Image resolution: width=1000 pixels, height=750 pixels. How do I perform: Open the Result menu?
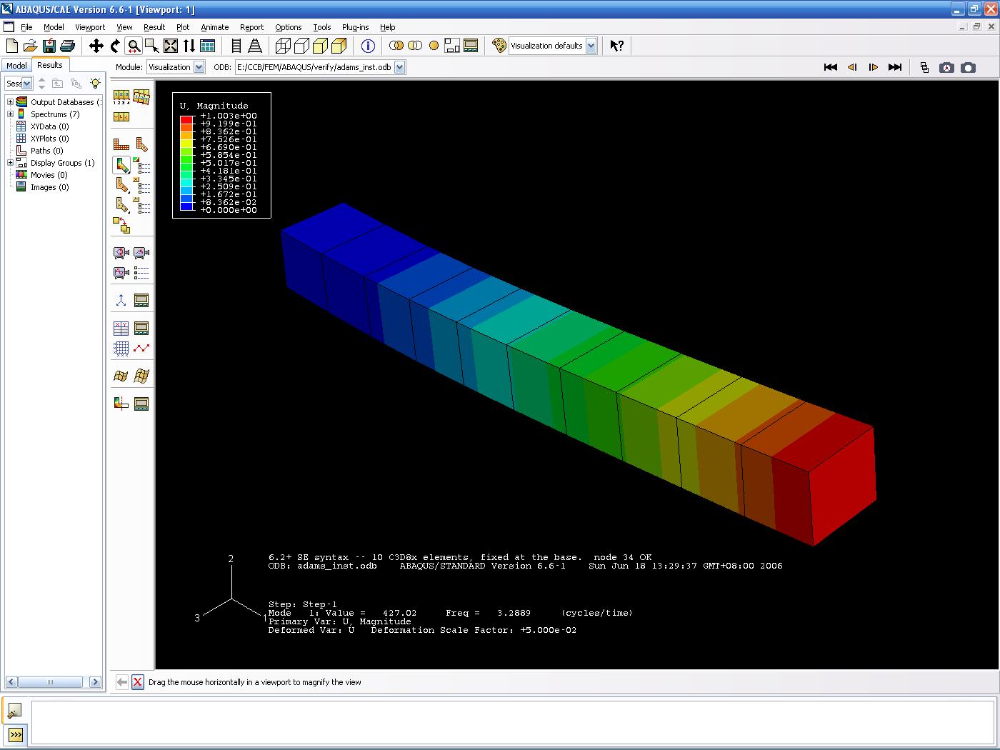pos(154,27)
